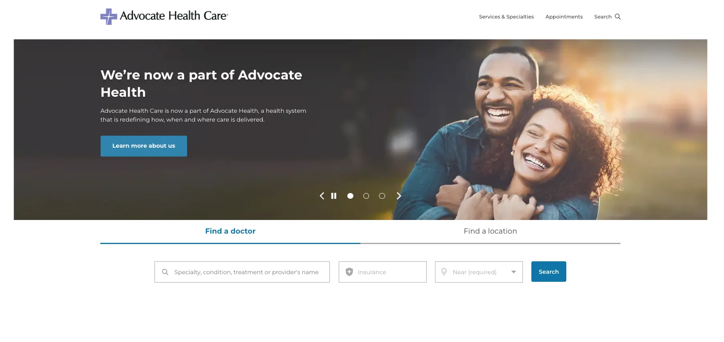Select the third carousel slide dot
The width and height of the screenshot is (724, 342).
point(382,196)
